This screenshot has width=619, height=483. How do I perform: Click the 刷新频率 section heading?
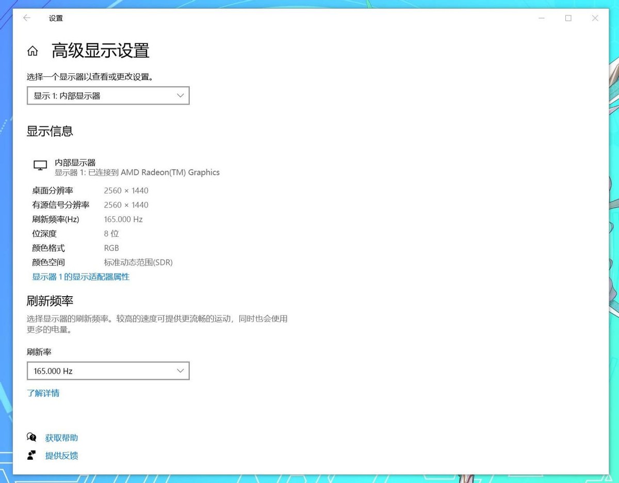(50, 301)
